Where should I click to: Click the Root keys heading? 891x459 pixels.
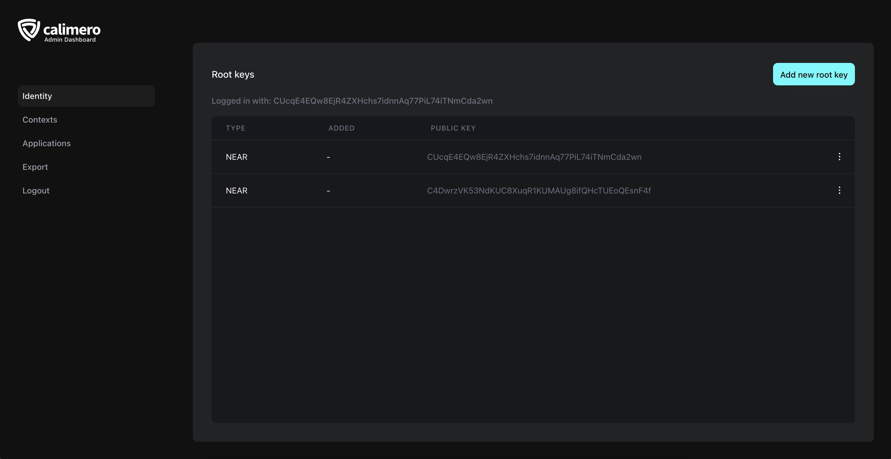[x=233, y=74]
